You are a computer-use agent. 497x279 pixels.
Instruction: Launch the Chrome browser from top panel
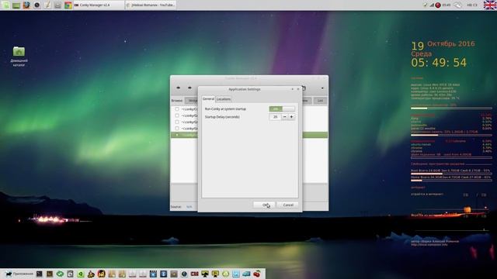pyautogui.click(x=68, y=5)
